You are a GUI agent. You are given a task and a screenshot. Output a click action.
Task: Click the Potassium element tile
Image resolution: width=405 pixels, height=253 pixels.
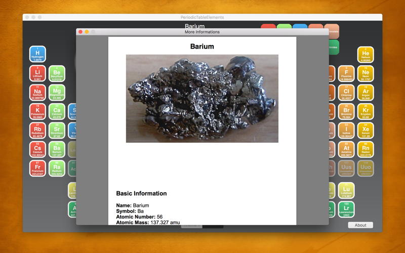[x=37, y=111]
